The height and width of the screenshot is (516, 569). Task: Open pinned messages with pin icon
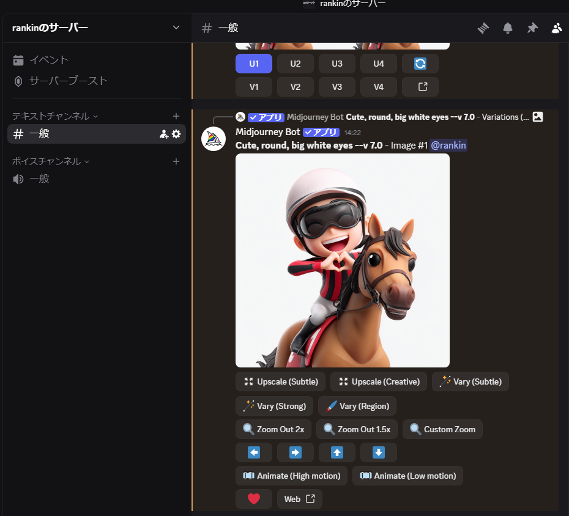coord(532,28)
